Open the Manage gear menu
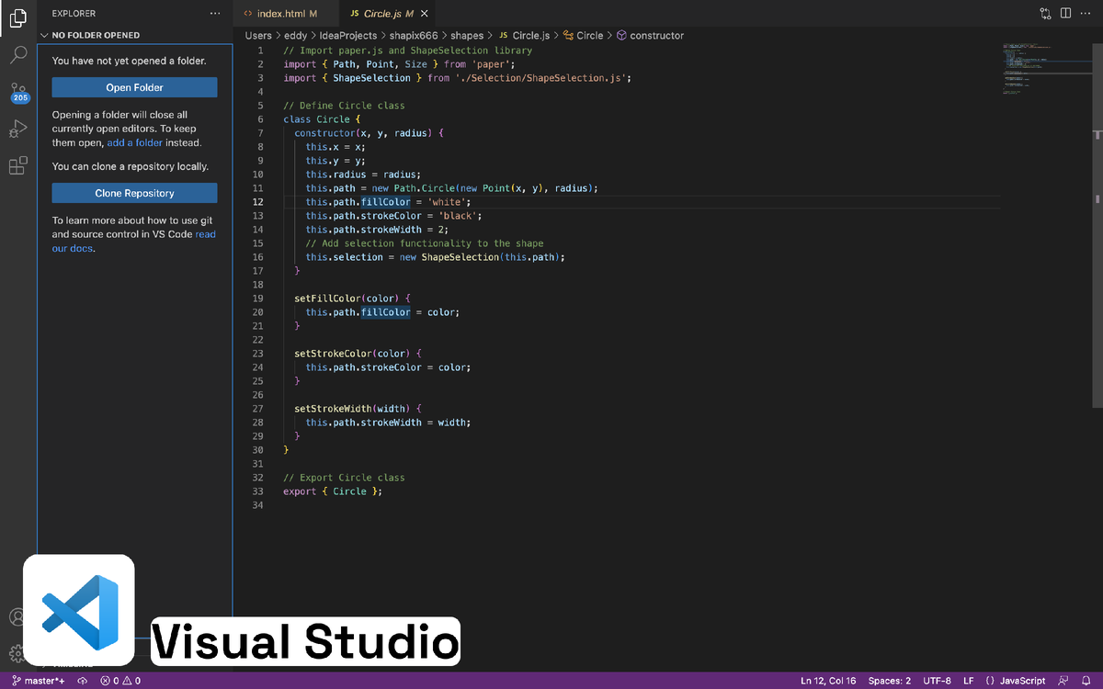The width and height of the screenshot is (1103, 689). tap(17, 653)
